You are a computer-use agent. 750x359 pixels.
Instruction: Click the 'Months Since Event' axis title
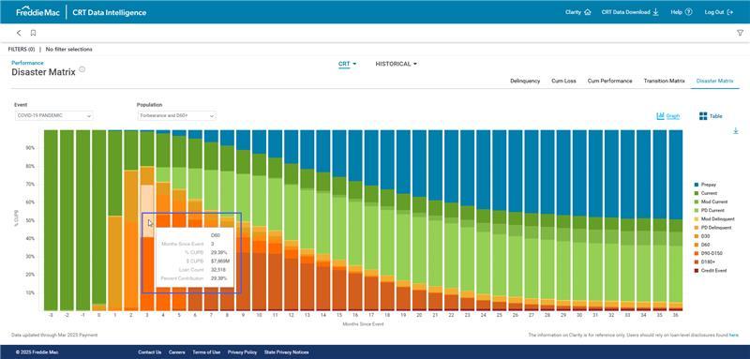point(363,324)
